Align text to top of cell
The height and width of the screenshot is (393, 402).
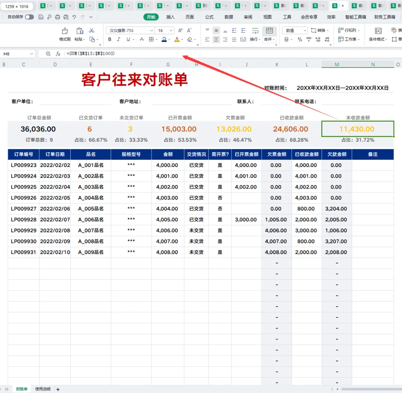pos(207,30)
